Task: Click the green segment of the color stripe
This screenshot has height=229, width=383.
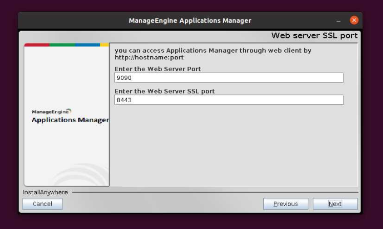Action: click(x=62, y=45)
